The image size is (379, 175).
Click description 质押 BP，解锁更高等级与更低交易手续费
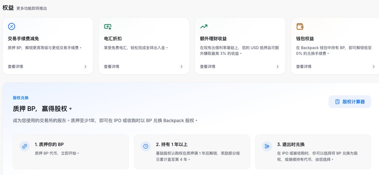pyautogui.click(x=45, y=48)
